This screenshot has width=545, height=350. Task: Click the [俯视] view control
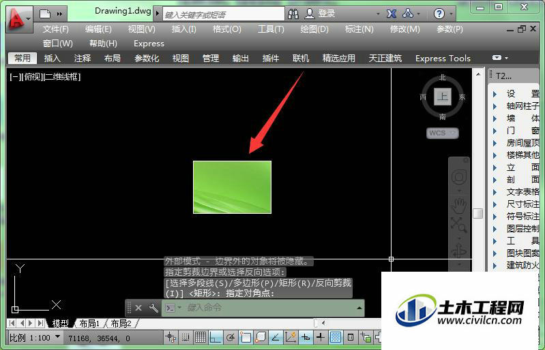33,77
